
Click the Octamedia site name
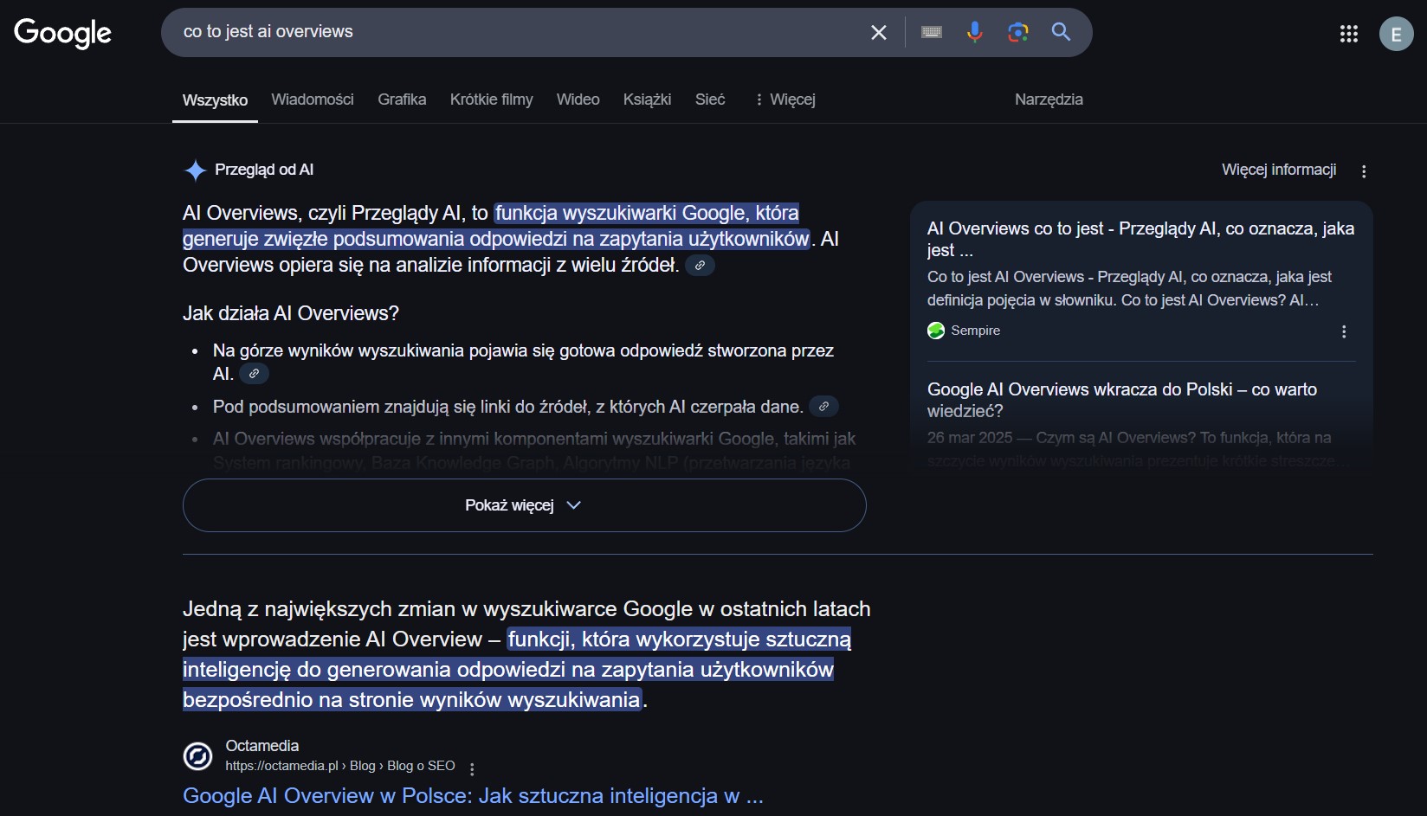[262, 746]
